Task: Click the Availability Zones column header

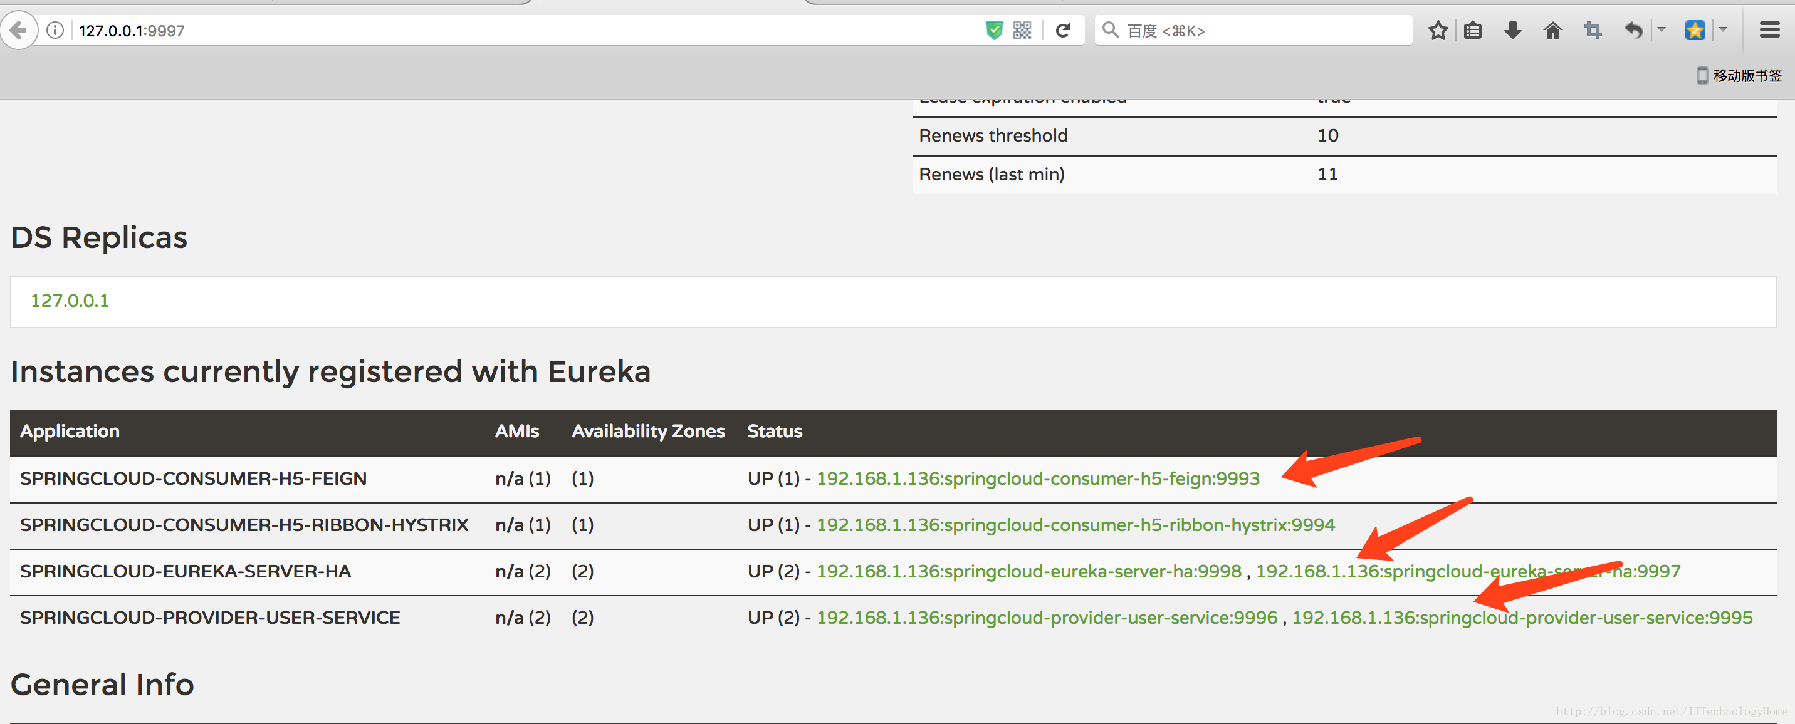Action: click(648, 431)
